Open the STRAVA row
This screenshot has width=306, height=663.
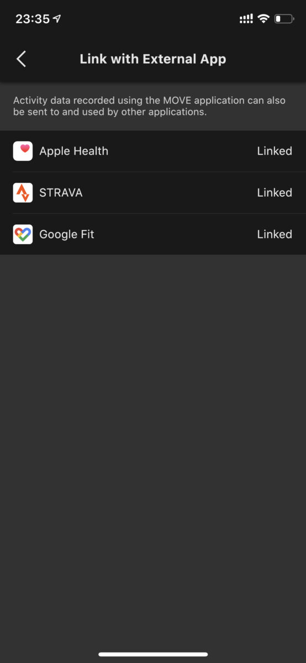pyautogui.click(x=153, y=193)
